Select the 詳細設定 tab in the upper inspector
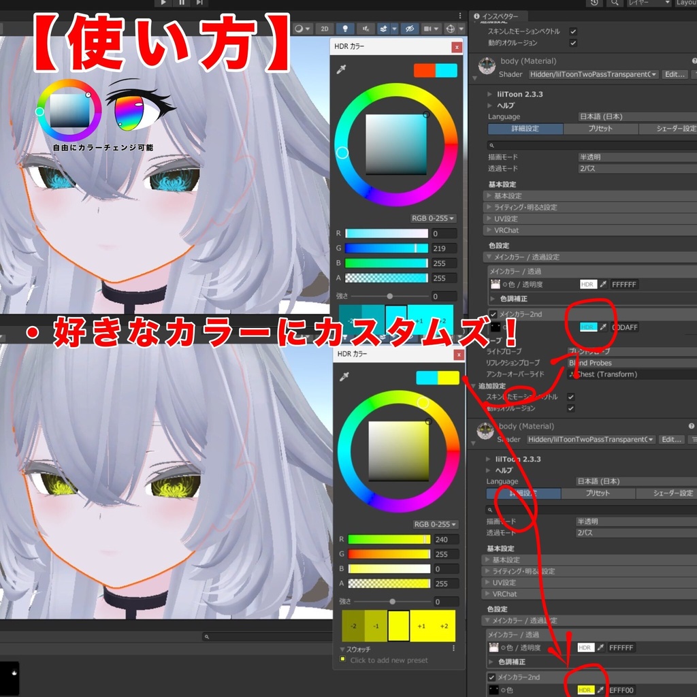This screenshot has width=697, height=697. [x=525, y=129]
